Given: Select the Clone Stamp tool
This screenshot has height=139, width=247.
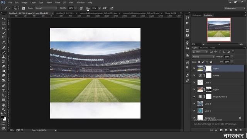Looking at the screenshot, I should coord(3,57).
